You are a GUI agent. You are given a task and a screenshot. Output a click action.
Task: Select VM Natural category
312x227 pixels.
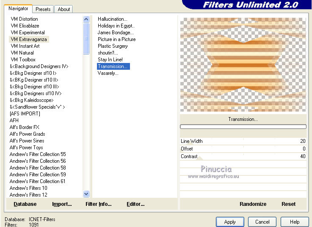click(22, 53)
